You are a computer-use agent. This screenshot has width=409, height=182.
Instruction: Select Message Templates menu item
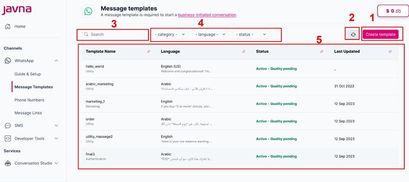(34, 87)
